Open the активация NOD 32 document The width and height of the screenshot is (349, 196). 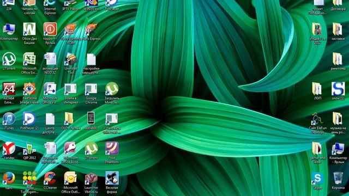[x=50, y=63]
